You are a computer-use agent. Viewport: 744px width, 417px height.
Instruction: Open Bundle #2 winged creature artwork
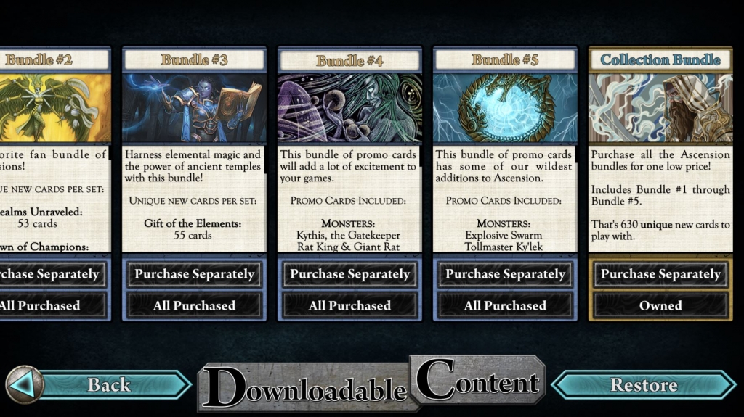55,107
